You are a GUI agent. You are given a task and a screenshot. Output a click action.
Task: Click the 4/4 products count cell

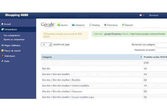click(145, 69)
